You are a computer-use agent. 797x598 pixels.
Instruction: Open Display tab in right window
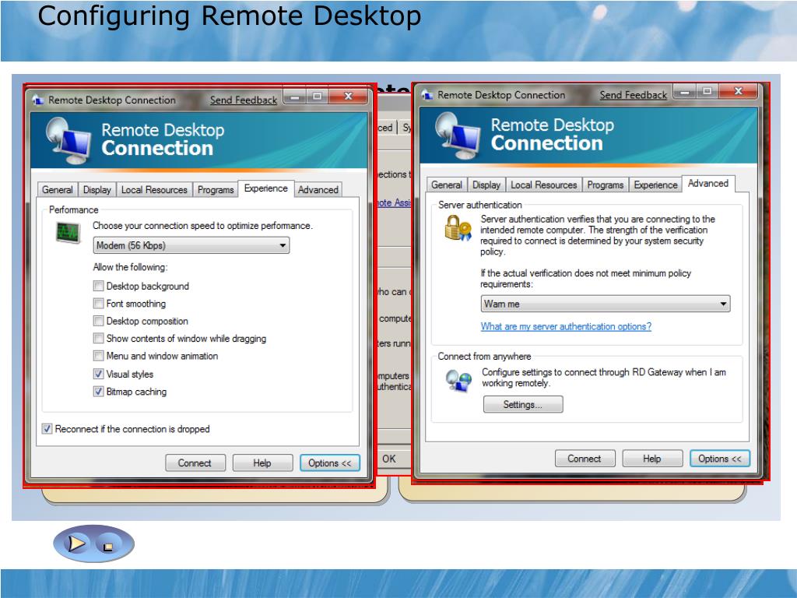[486, 185]
